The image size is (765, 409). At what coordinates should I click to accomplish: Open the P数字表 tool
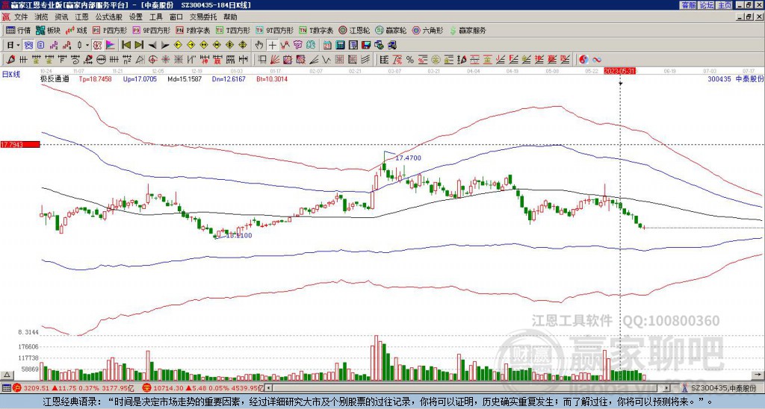click(193, 30)
